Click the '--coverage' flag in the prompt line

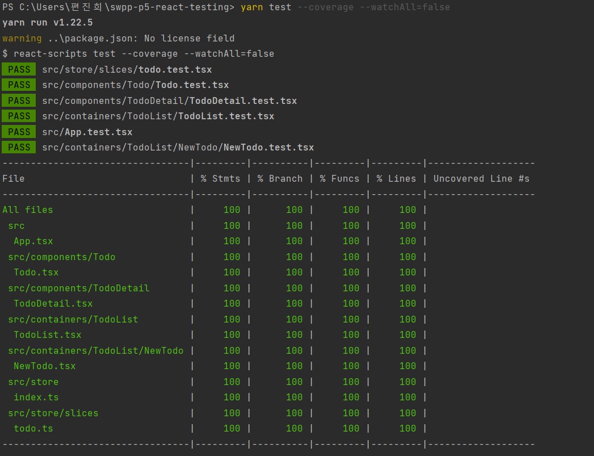[x=326, y=7]
